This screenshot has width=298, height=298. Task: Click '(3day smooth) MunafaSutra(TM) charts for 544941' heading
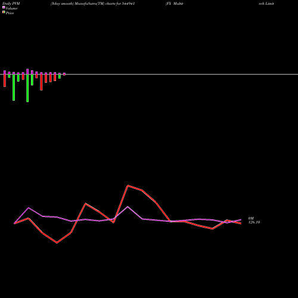pyautogui.click(x=92, y=4)
